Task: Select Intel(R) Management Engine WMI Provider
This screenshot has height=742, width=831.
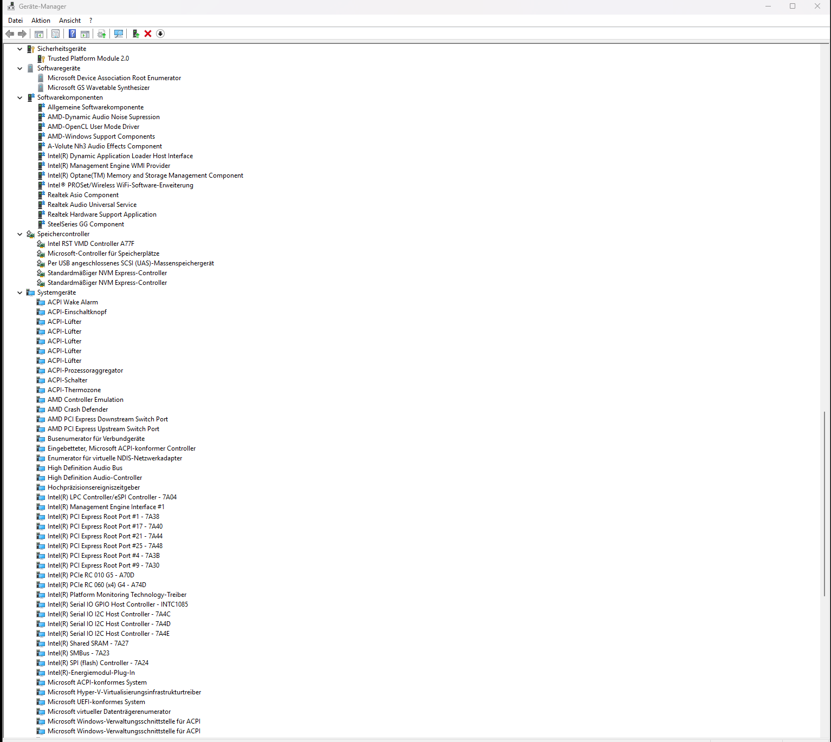Action: pos(109,166)
